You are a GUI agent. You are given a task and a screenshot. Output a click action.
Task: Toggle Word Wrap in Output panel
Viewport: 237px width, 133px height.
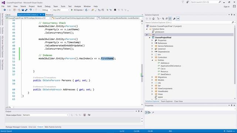click(x=89, y=115)
